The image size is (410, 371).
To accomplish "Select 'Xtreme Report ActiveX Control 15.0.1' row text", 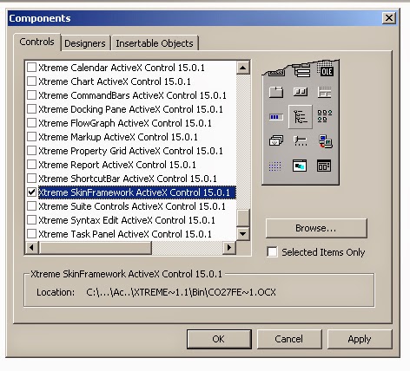I will [117, 165].
